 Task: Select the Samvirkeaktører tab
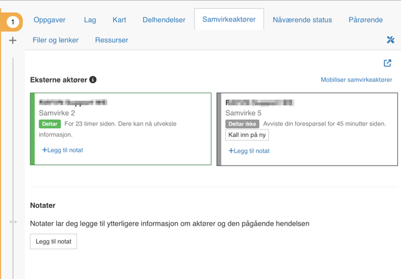pos(229,20)
